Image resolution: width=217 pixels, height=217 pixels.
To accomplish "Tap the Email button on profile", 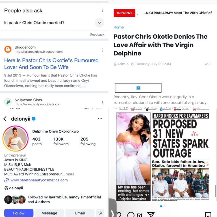I will pyautogui.click(x=80, y=213).
